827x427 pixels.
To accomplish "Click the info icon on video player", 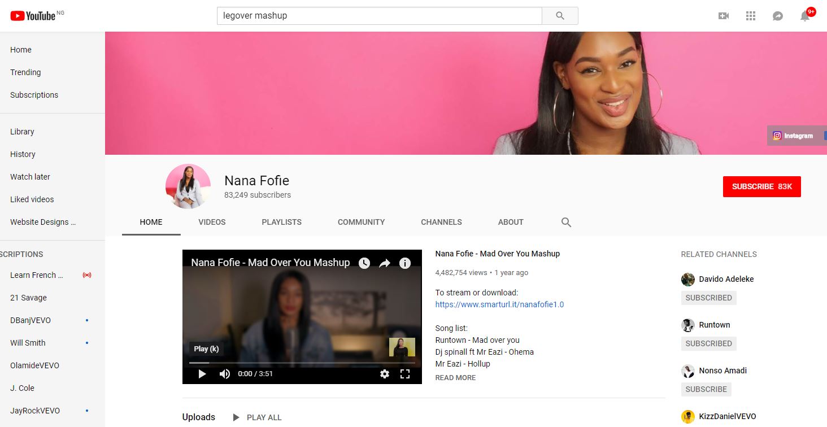I will click(405, 263).
